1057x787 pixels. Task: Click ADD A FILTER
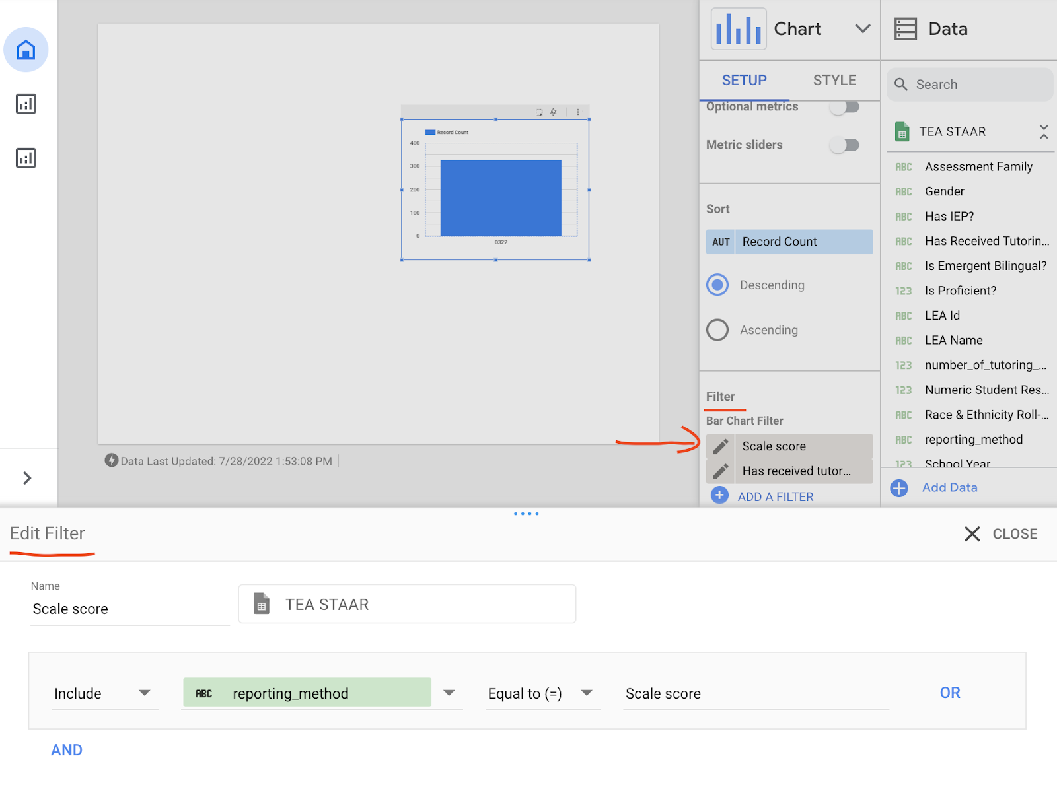click(x=774, y=496)
